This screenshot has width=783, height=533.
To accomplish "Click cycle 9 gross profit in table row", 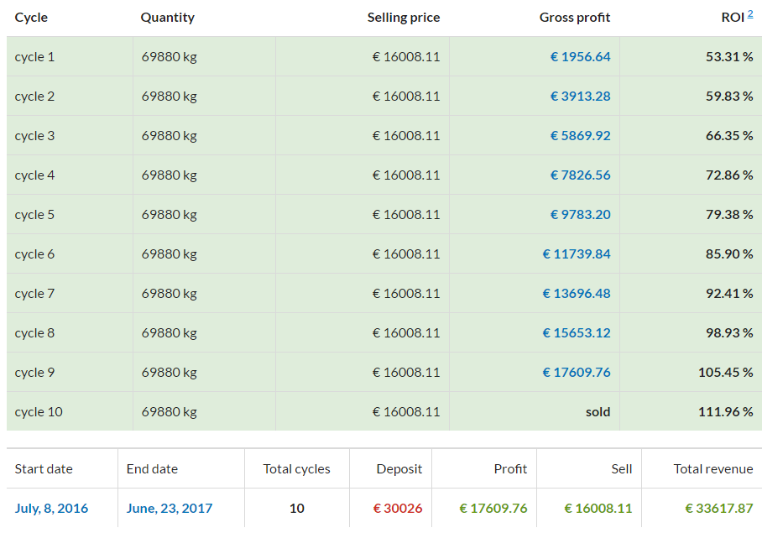I will coord(577,373).
